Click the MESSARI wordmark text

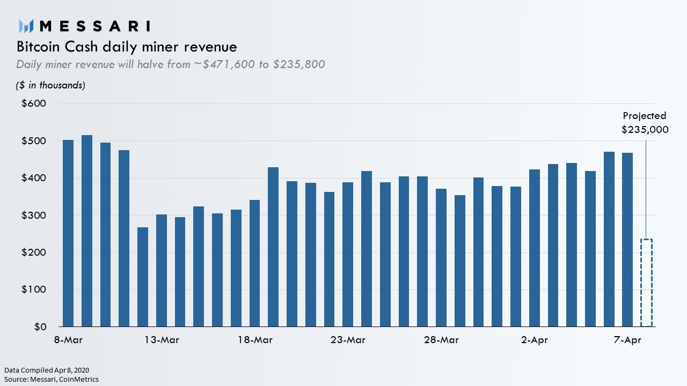(x=94, y=26)
